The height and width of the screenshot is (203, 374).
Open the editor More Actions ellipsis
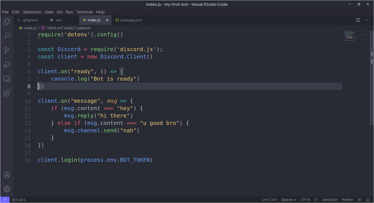366,20
